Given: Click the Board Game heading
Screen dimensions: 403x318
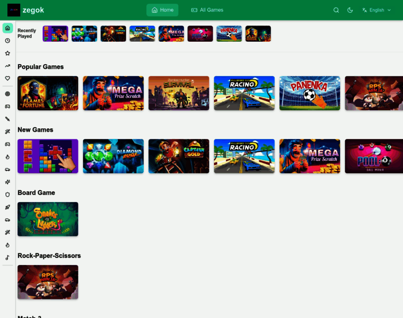Looking at the screenshot, I should tap(36, 192).
